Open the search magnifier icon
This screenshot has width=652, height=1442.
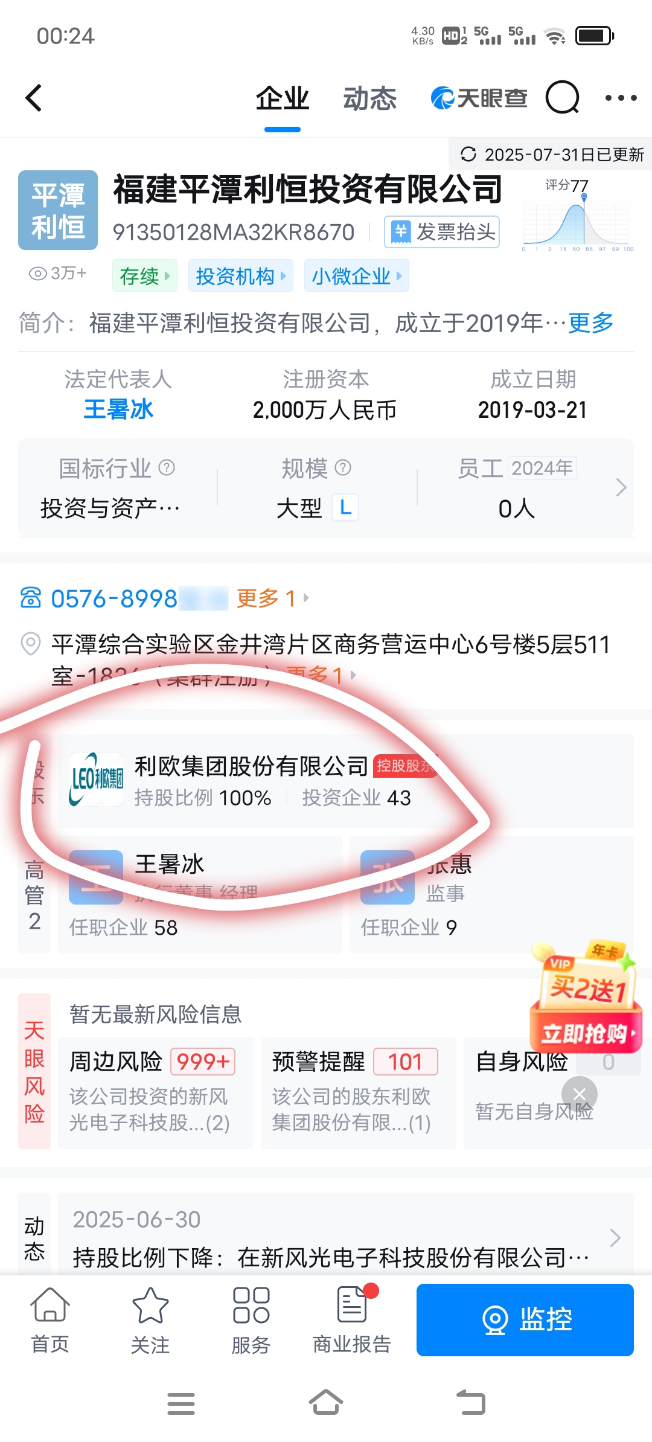coord(563,98)
